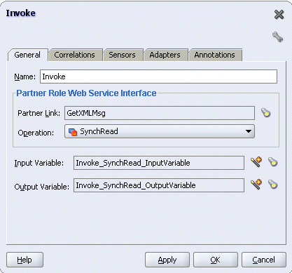Screen dimensions: 292x273
Task: Click the SynchRead operation icon
Action: click(73, 132)
